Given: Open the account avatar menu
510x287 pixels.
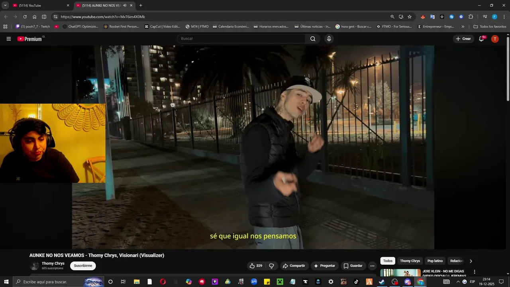Looking at the screenshot, I should [495, 39].
